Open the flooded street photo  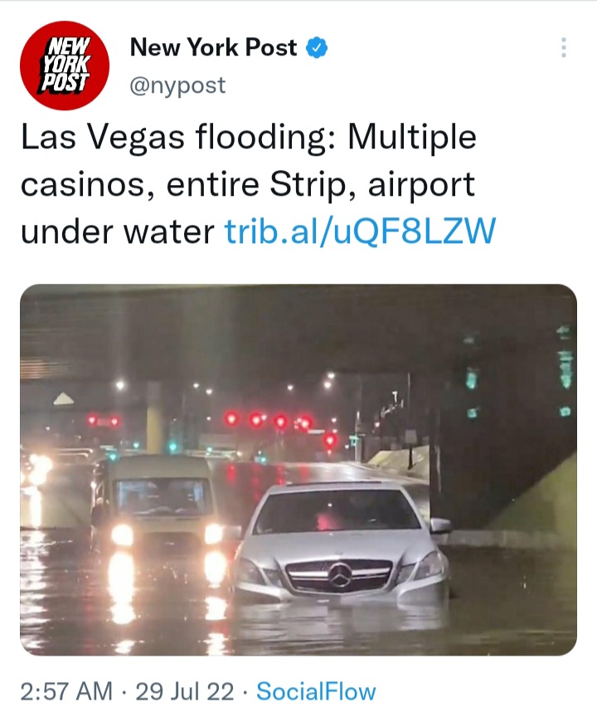pos(298,470)
